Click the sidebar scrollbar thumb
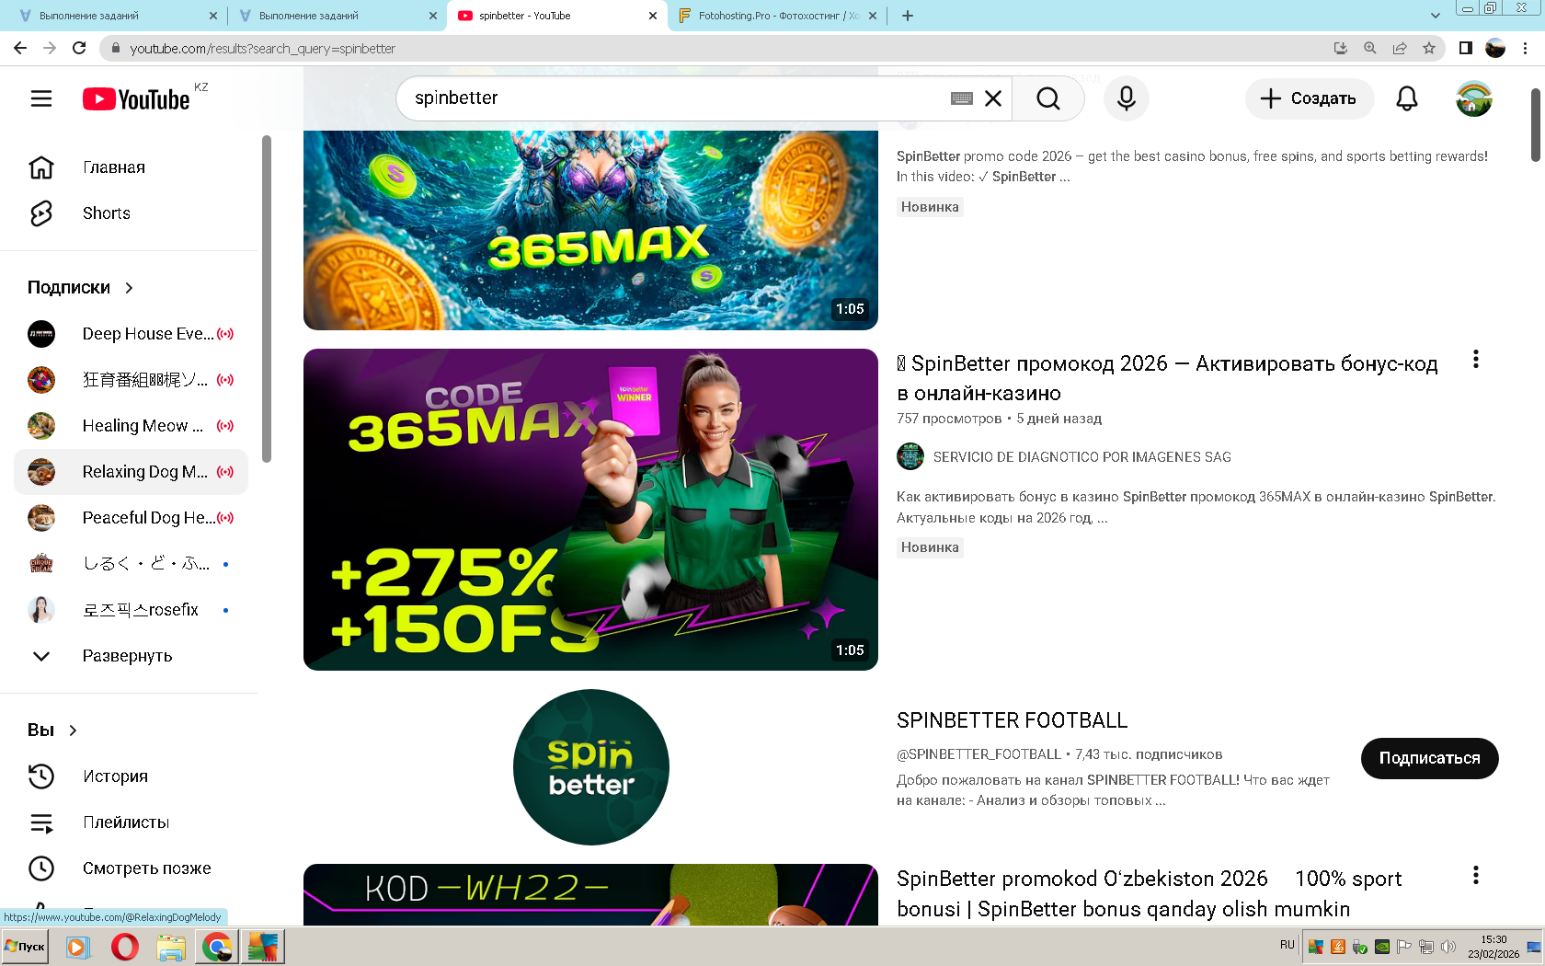This screenshot has width=1545, height=966. tap(267, 299)
